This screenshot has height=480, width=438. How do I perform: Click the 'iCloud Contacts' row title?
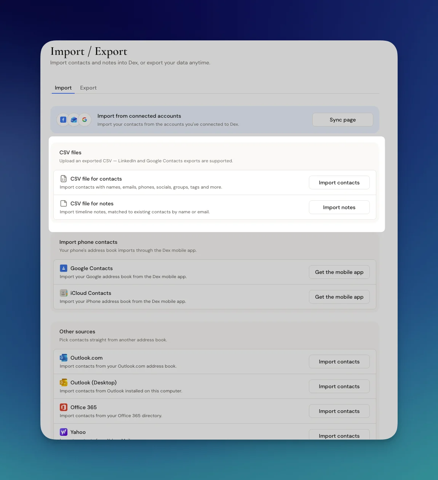point(91,293)
